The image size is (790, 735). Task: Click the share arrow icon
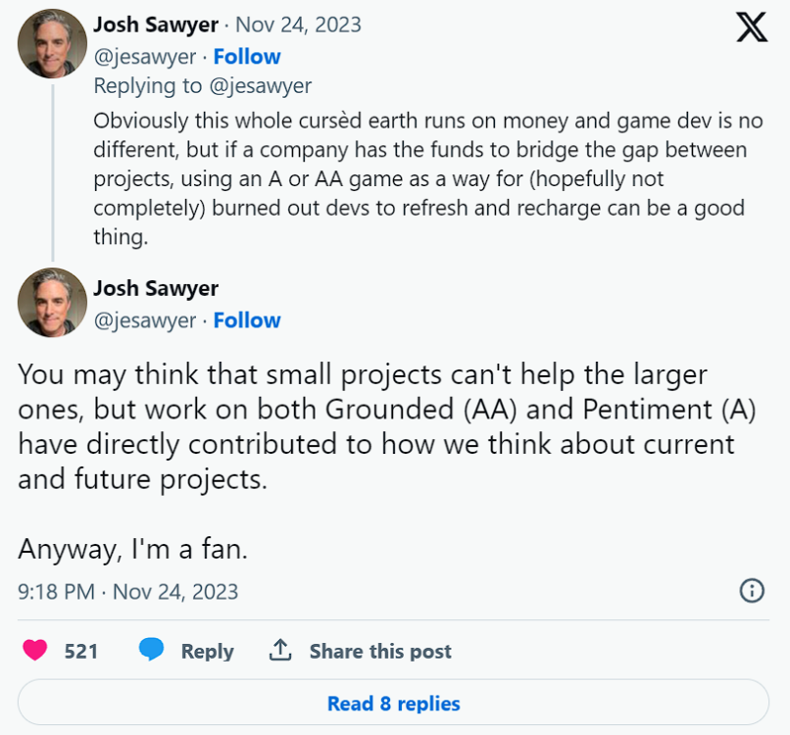tap(280, 650)
